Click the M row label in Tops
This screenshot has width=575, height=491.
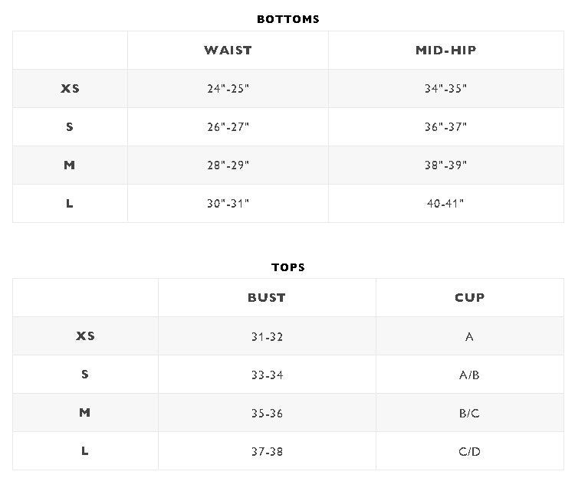click(x=84, y=413)
